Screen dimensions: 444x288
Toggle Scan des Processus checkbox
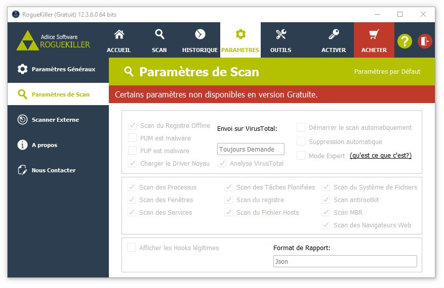(x=132, y=187)
